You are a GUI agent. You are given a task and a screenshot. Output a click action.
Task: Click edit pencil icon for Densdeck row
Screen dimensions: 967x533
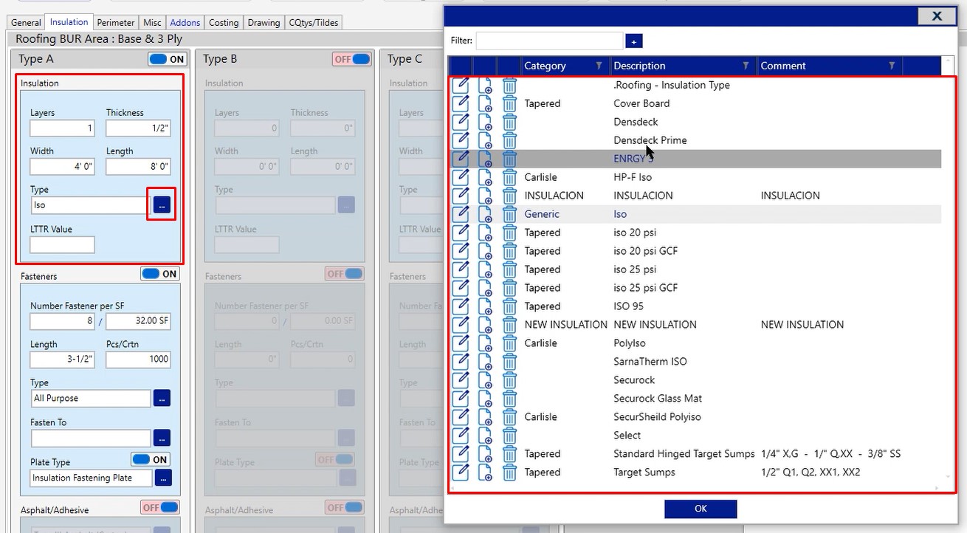(x=460, y=122)
